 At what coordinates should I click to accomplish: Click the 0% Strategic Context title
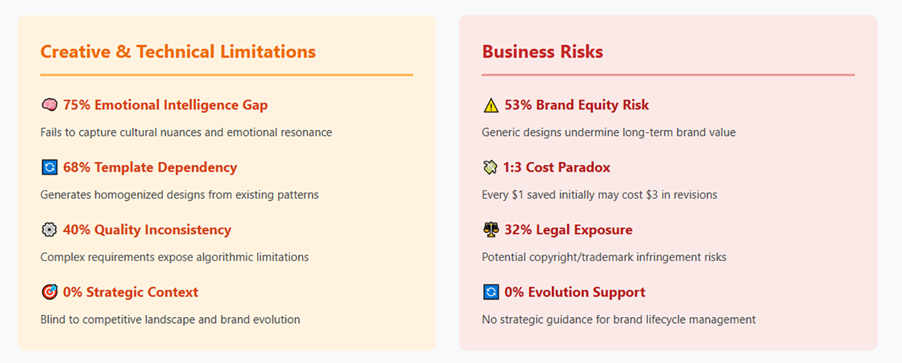pos(131,292)
